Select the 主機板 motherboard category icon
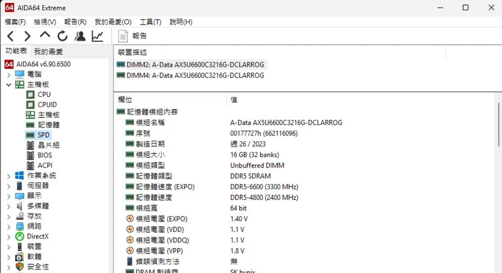 coord(19,85)
